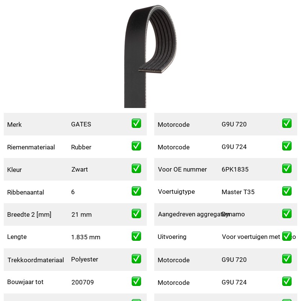The image size is (301, 301).
Task: Click the checkmark next to 6PK1835
Action: [287, 168]
